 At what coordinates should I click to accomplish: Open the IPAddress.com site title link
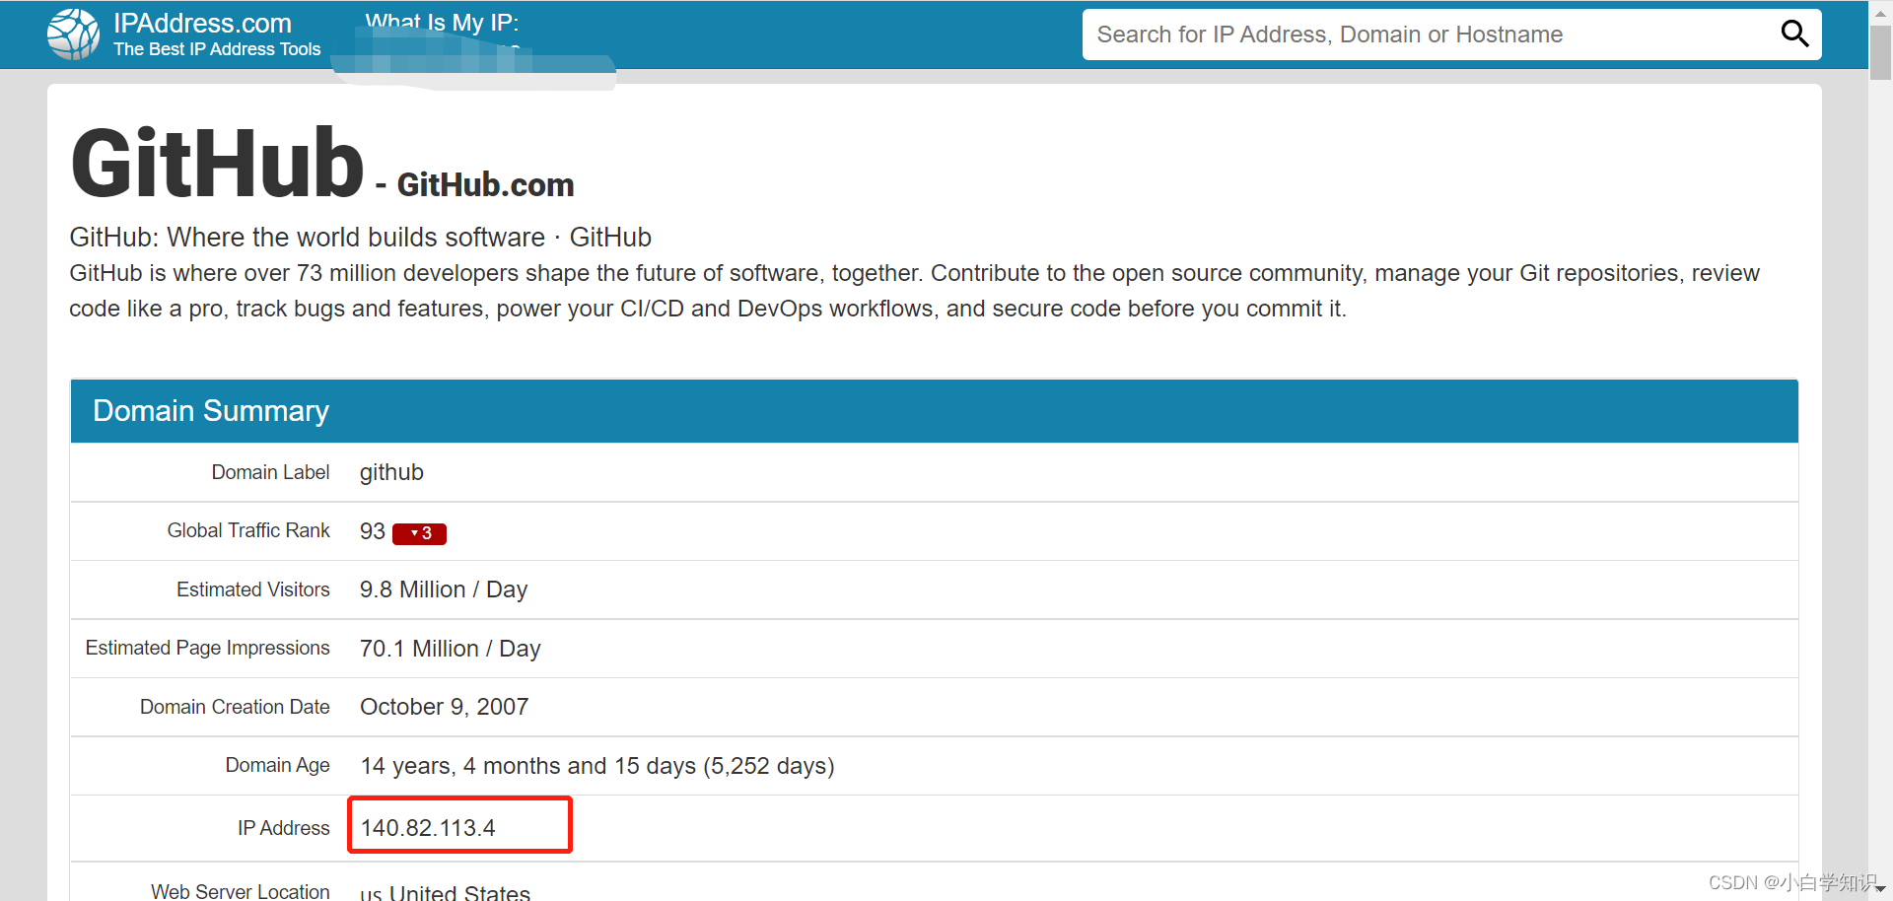pyautogui.click(x=202, y=24)
